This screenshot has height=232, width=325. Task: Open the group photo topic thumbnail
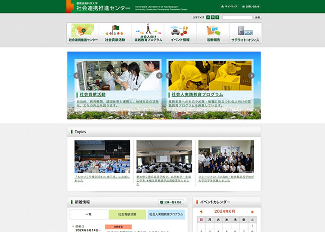click(226, 156)
